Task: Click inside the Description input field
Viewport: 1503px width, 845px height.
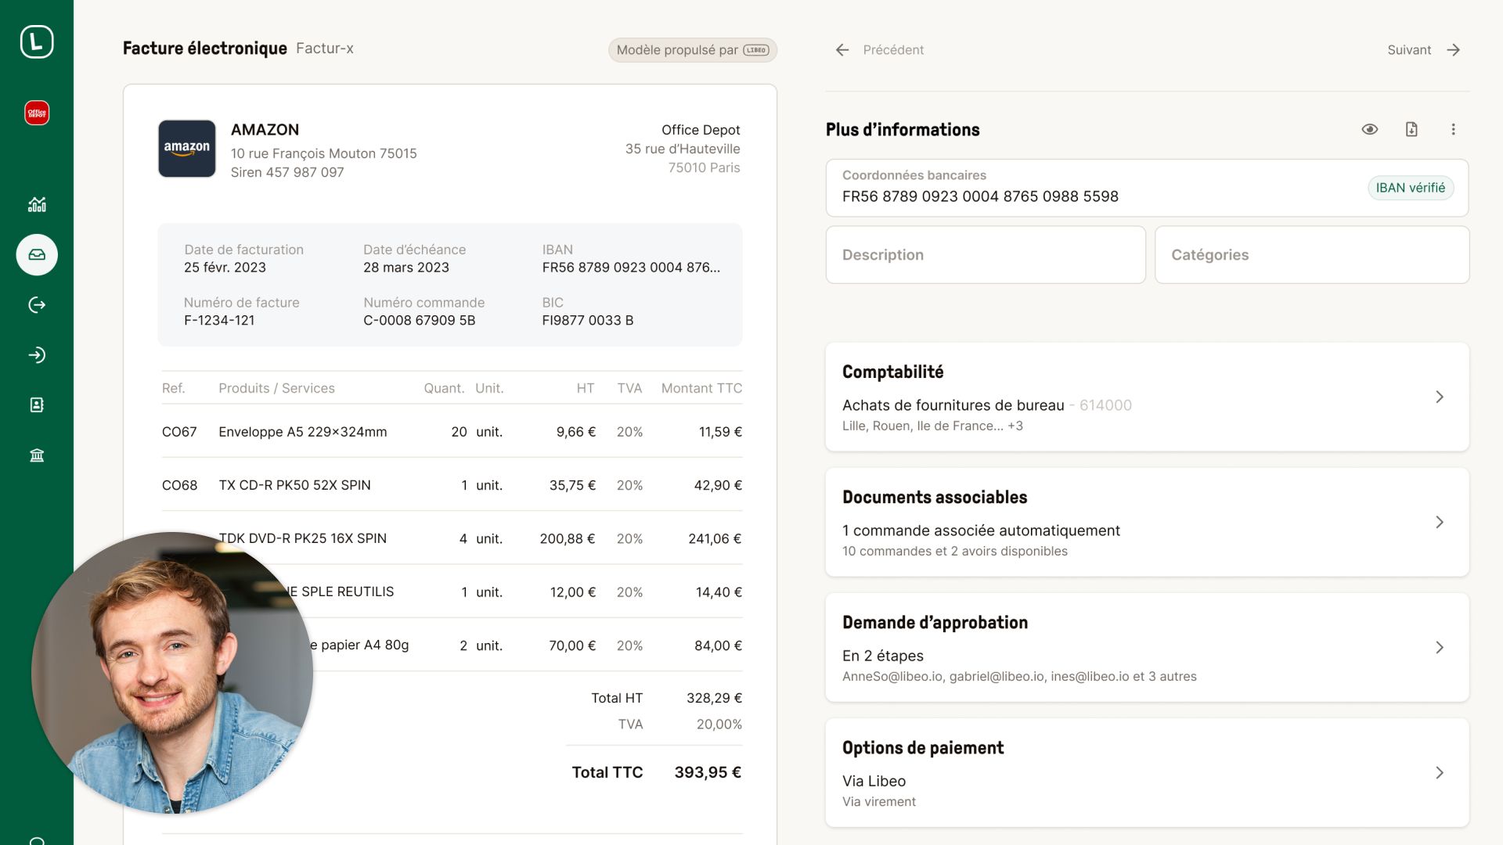Action: [x=984, y=254]
